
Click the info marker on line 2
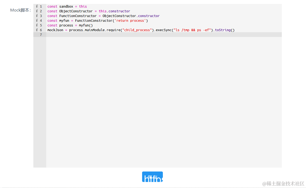37,11
